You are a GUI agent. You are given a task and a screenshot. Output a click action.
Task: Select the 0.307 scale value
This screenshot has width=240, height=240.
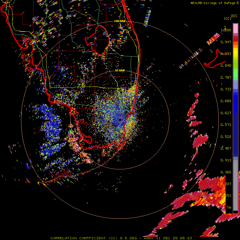(x=226, y=184)
